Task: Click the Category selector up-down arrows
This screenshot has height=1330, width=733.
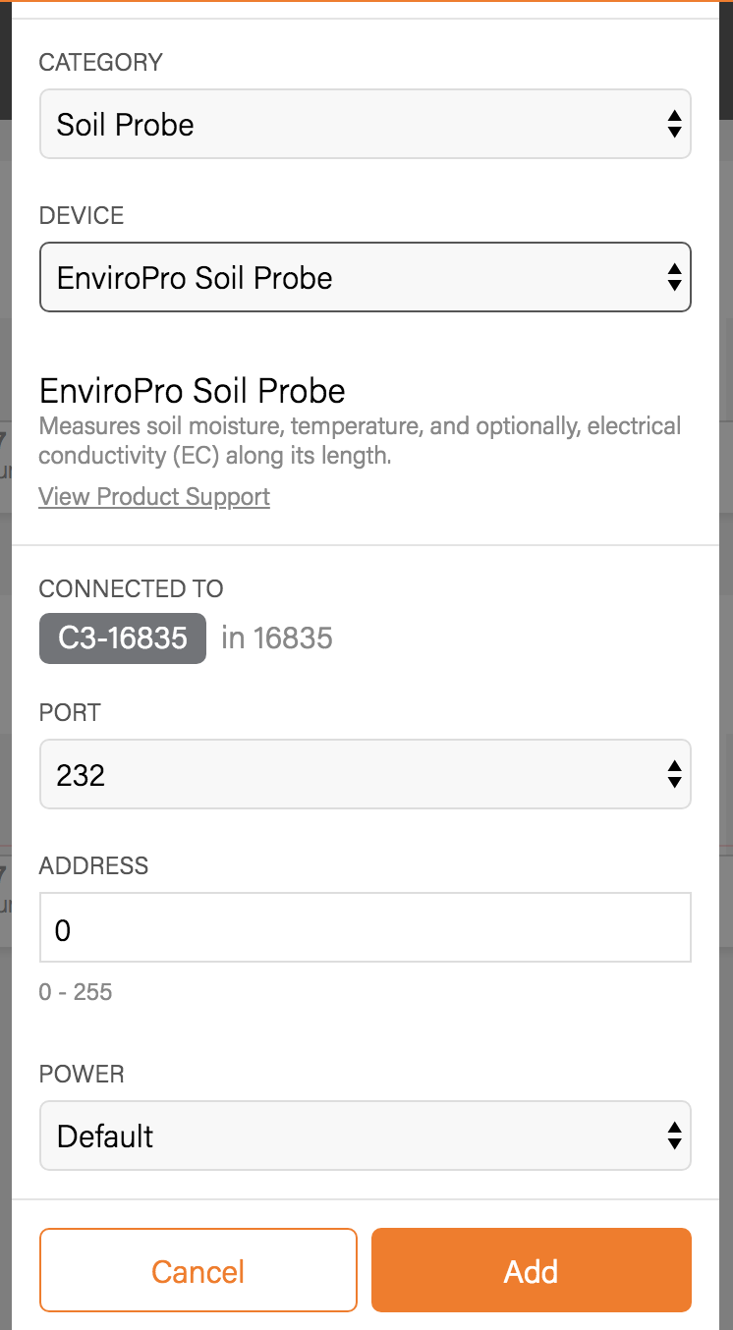Action: [674, 125]
